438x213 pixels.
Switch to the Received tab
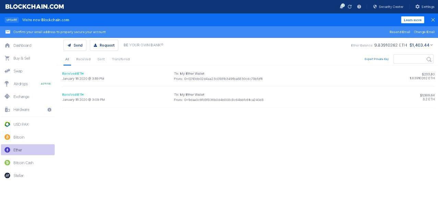(83, 59)
